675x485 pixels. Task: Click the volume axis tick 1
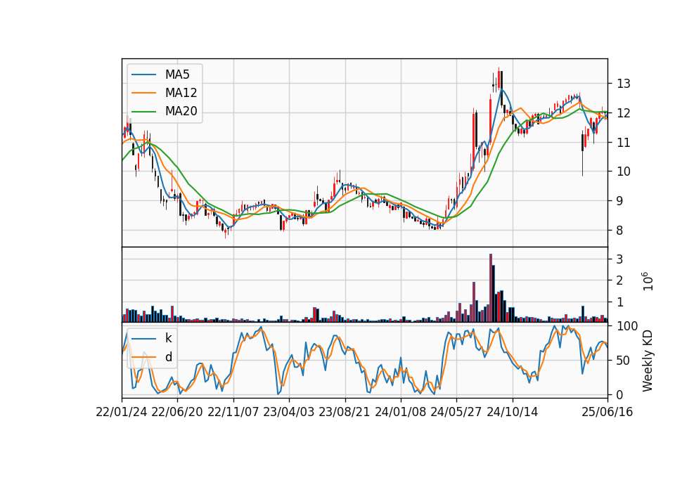620,302
